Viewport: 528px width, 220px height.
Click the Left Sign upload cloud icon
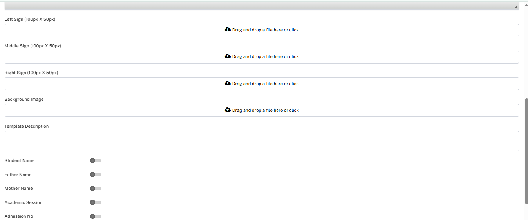pyautogui.click(x=228, y=29)
